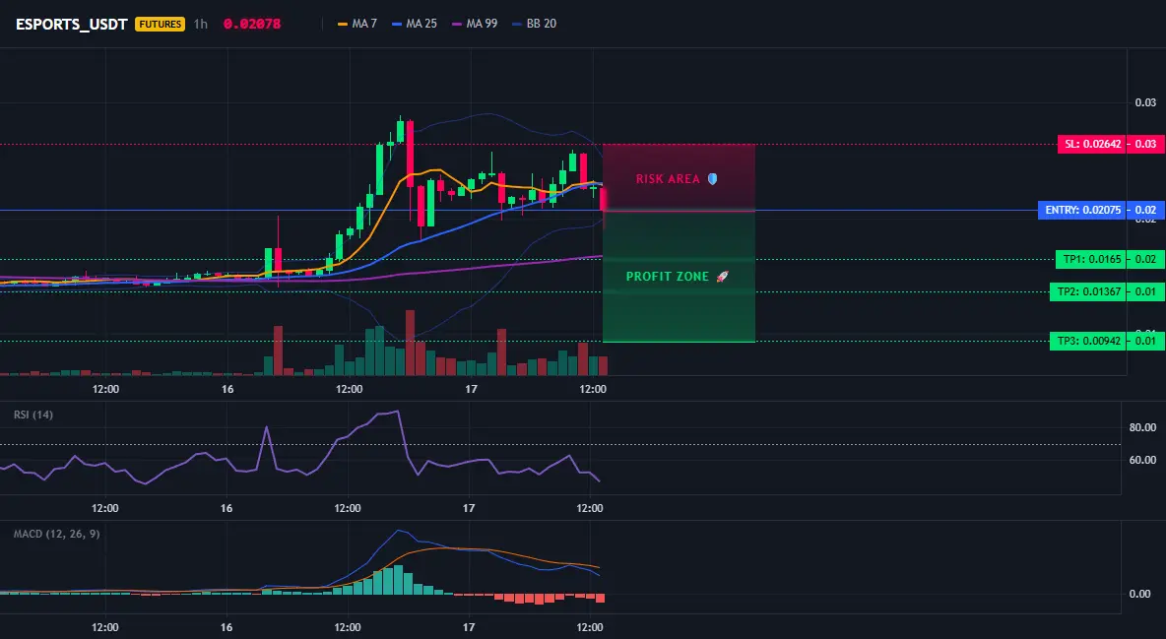Screen dimensions: 1166x639
Task: Click the current price 0.02078
Action: (252, 24)
